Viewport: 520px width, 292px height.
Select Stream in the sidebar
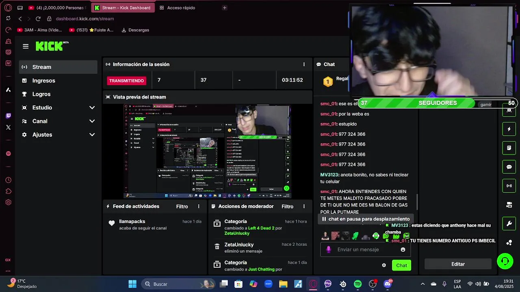click(58, 67)
